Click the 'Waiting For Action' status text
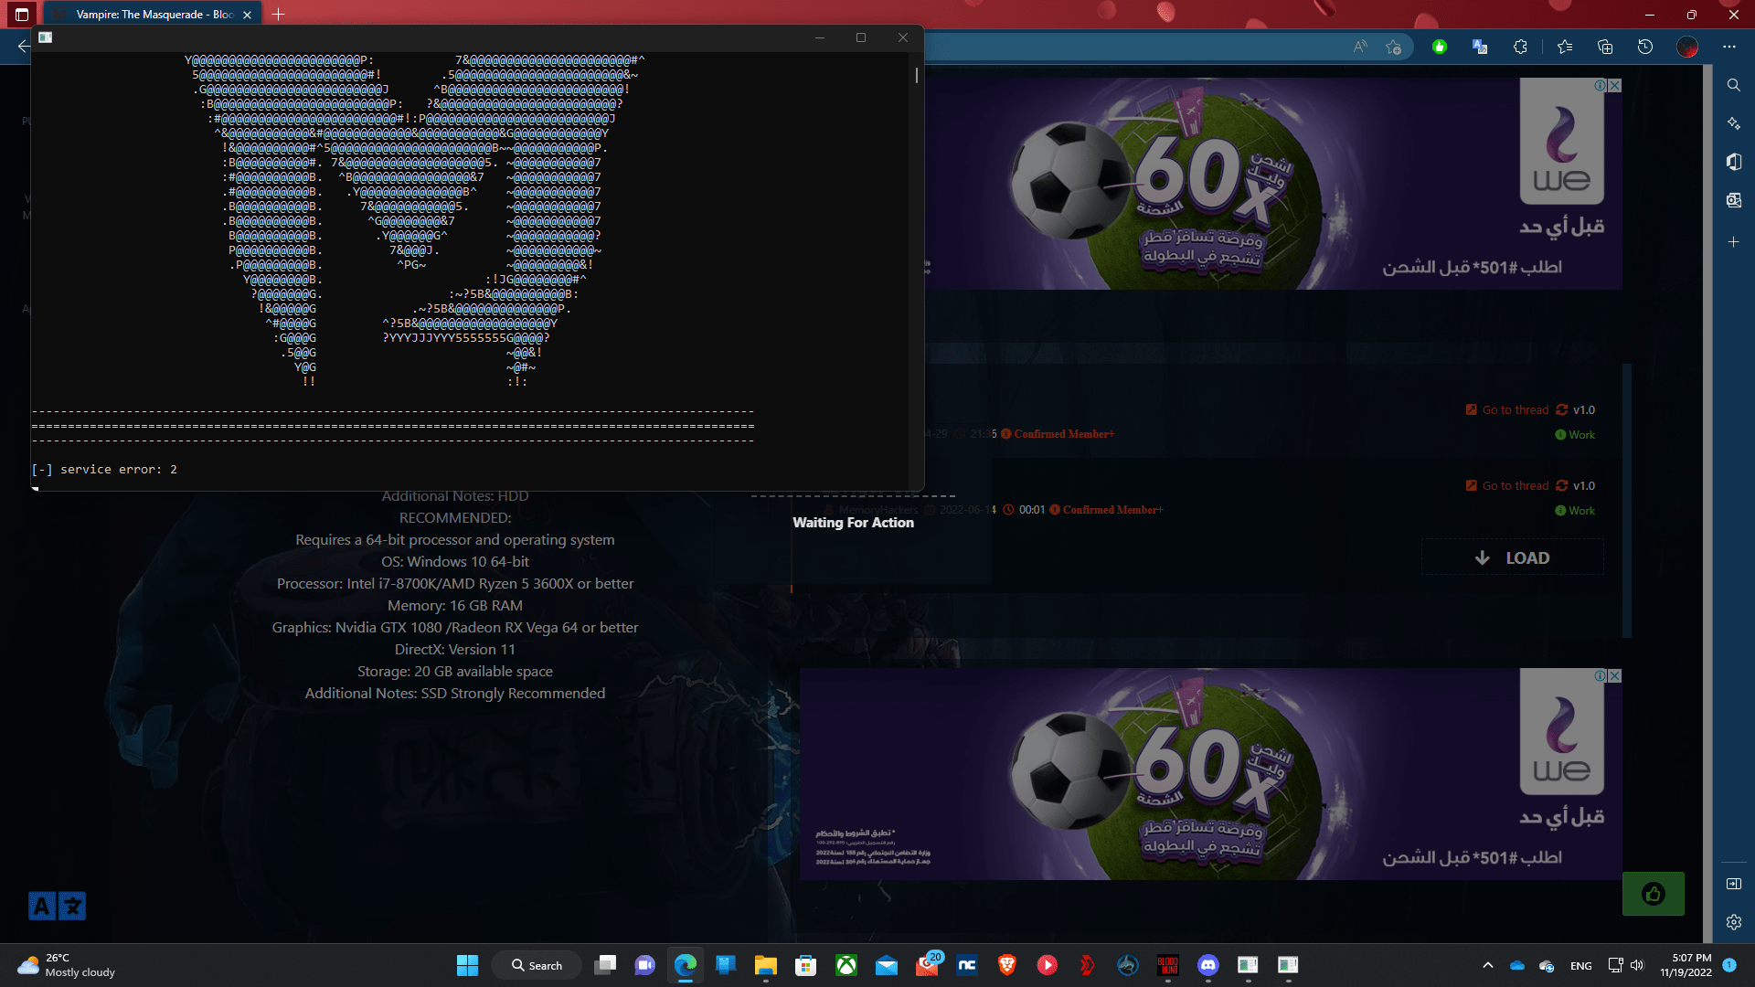This screenshot has width=1755, height=987. point(853,523)
